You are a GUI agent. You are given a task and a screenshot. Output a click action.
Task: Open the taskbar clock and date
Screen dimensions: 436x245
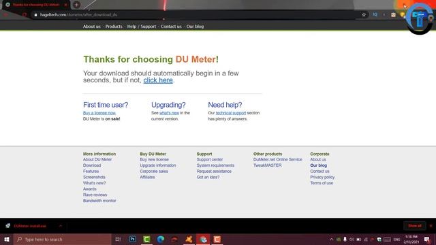click(411, 240)
